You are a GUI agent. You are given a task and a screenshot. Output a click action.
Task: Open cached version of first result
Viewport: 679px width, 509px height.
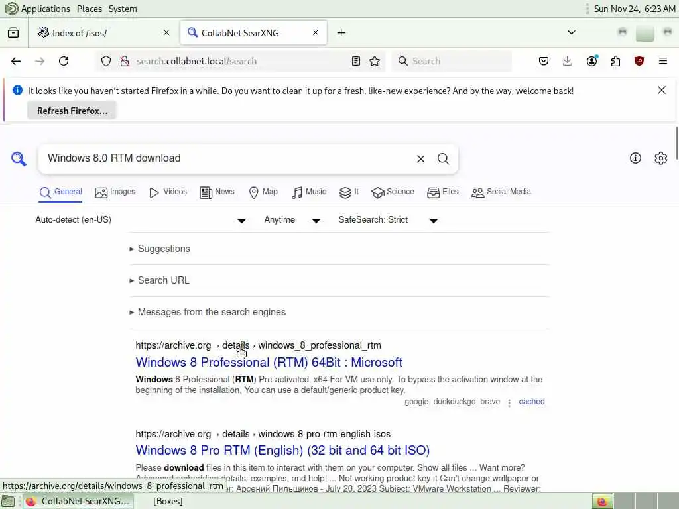click(x=532, y=402)
